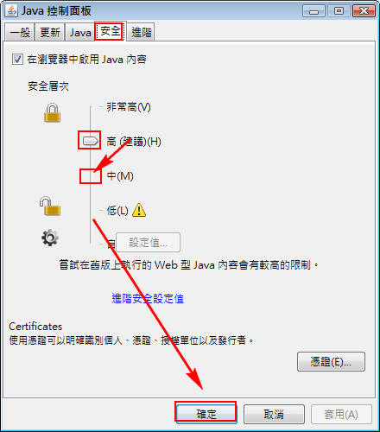Select the 非常高(V) security level
This screenshot has width=380, height=432.
tap(129, 107)
